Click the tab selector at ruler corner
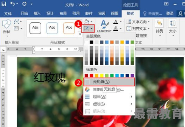The height and width of the screenshot is (127, 185). coord(3,50)
